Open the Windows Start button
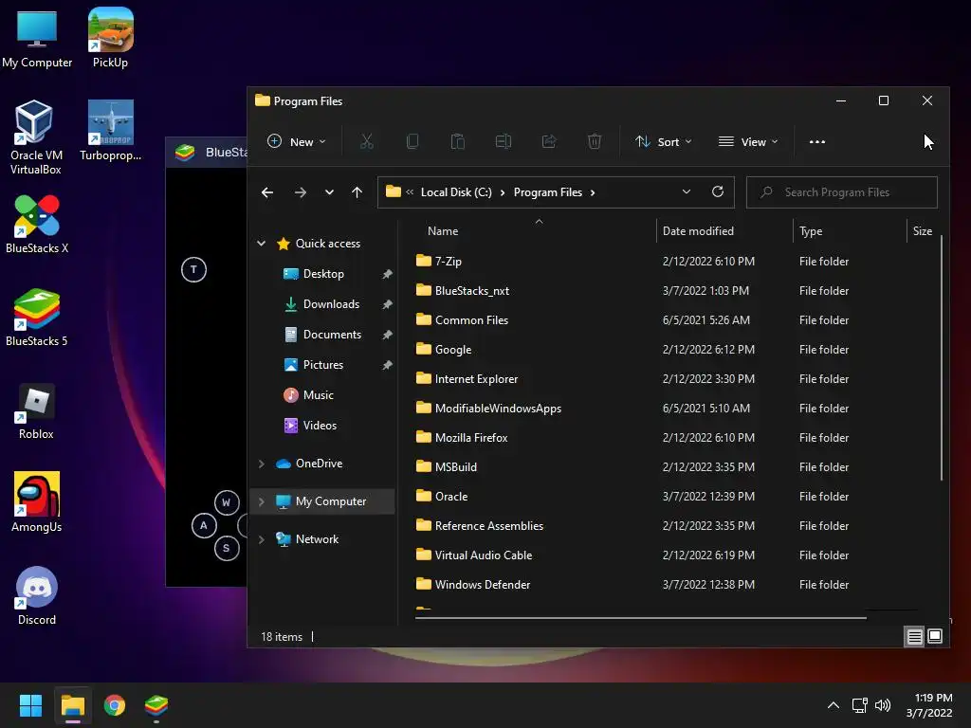The height and width of the screenshot is (728, 971). 30,705
